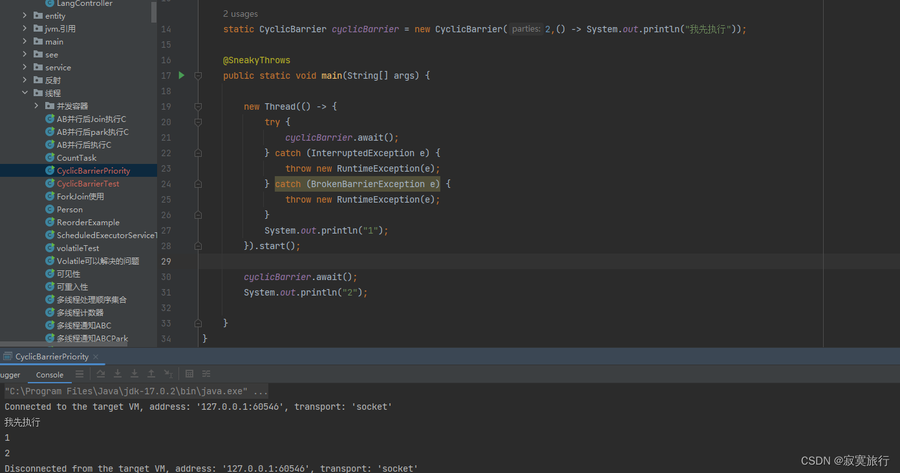Select Volatile可以解决的问题 file

click(x=98, y=261)
